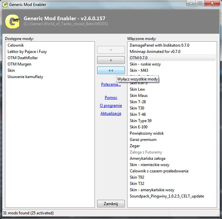
Task: Maximize the Generic Mod Enabler window
Action: tap(200, 3)
